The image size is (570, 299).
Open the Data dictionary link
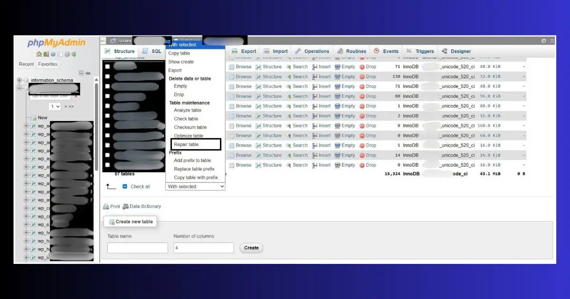click(x=145, y=206)
